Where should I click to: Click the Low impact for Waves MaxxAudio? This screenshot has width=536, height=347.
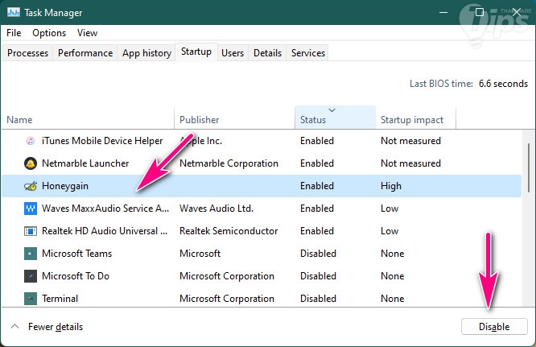pos(390,209)
